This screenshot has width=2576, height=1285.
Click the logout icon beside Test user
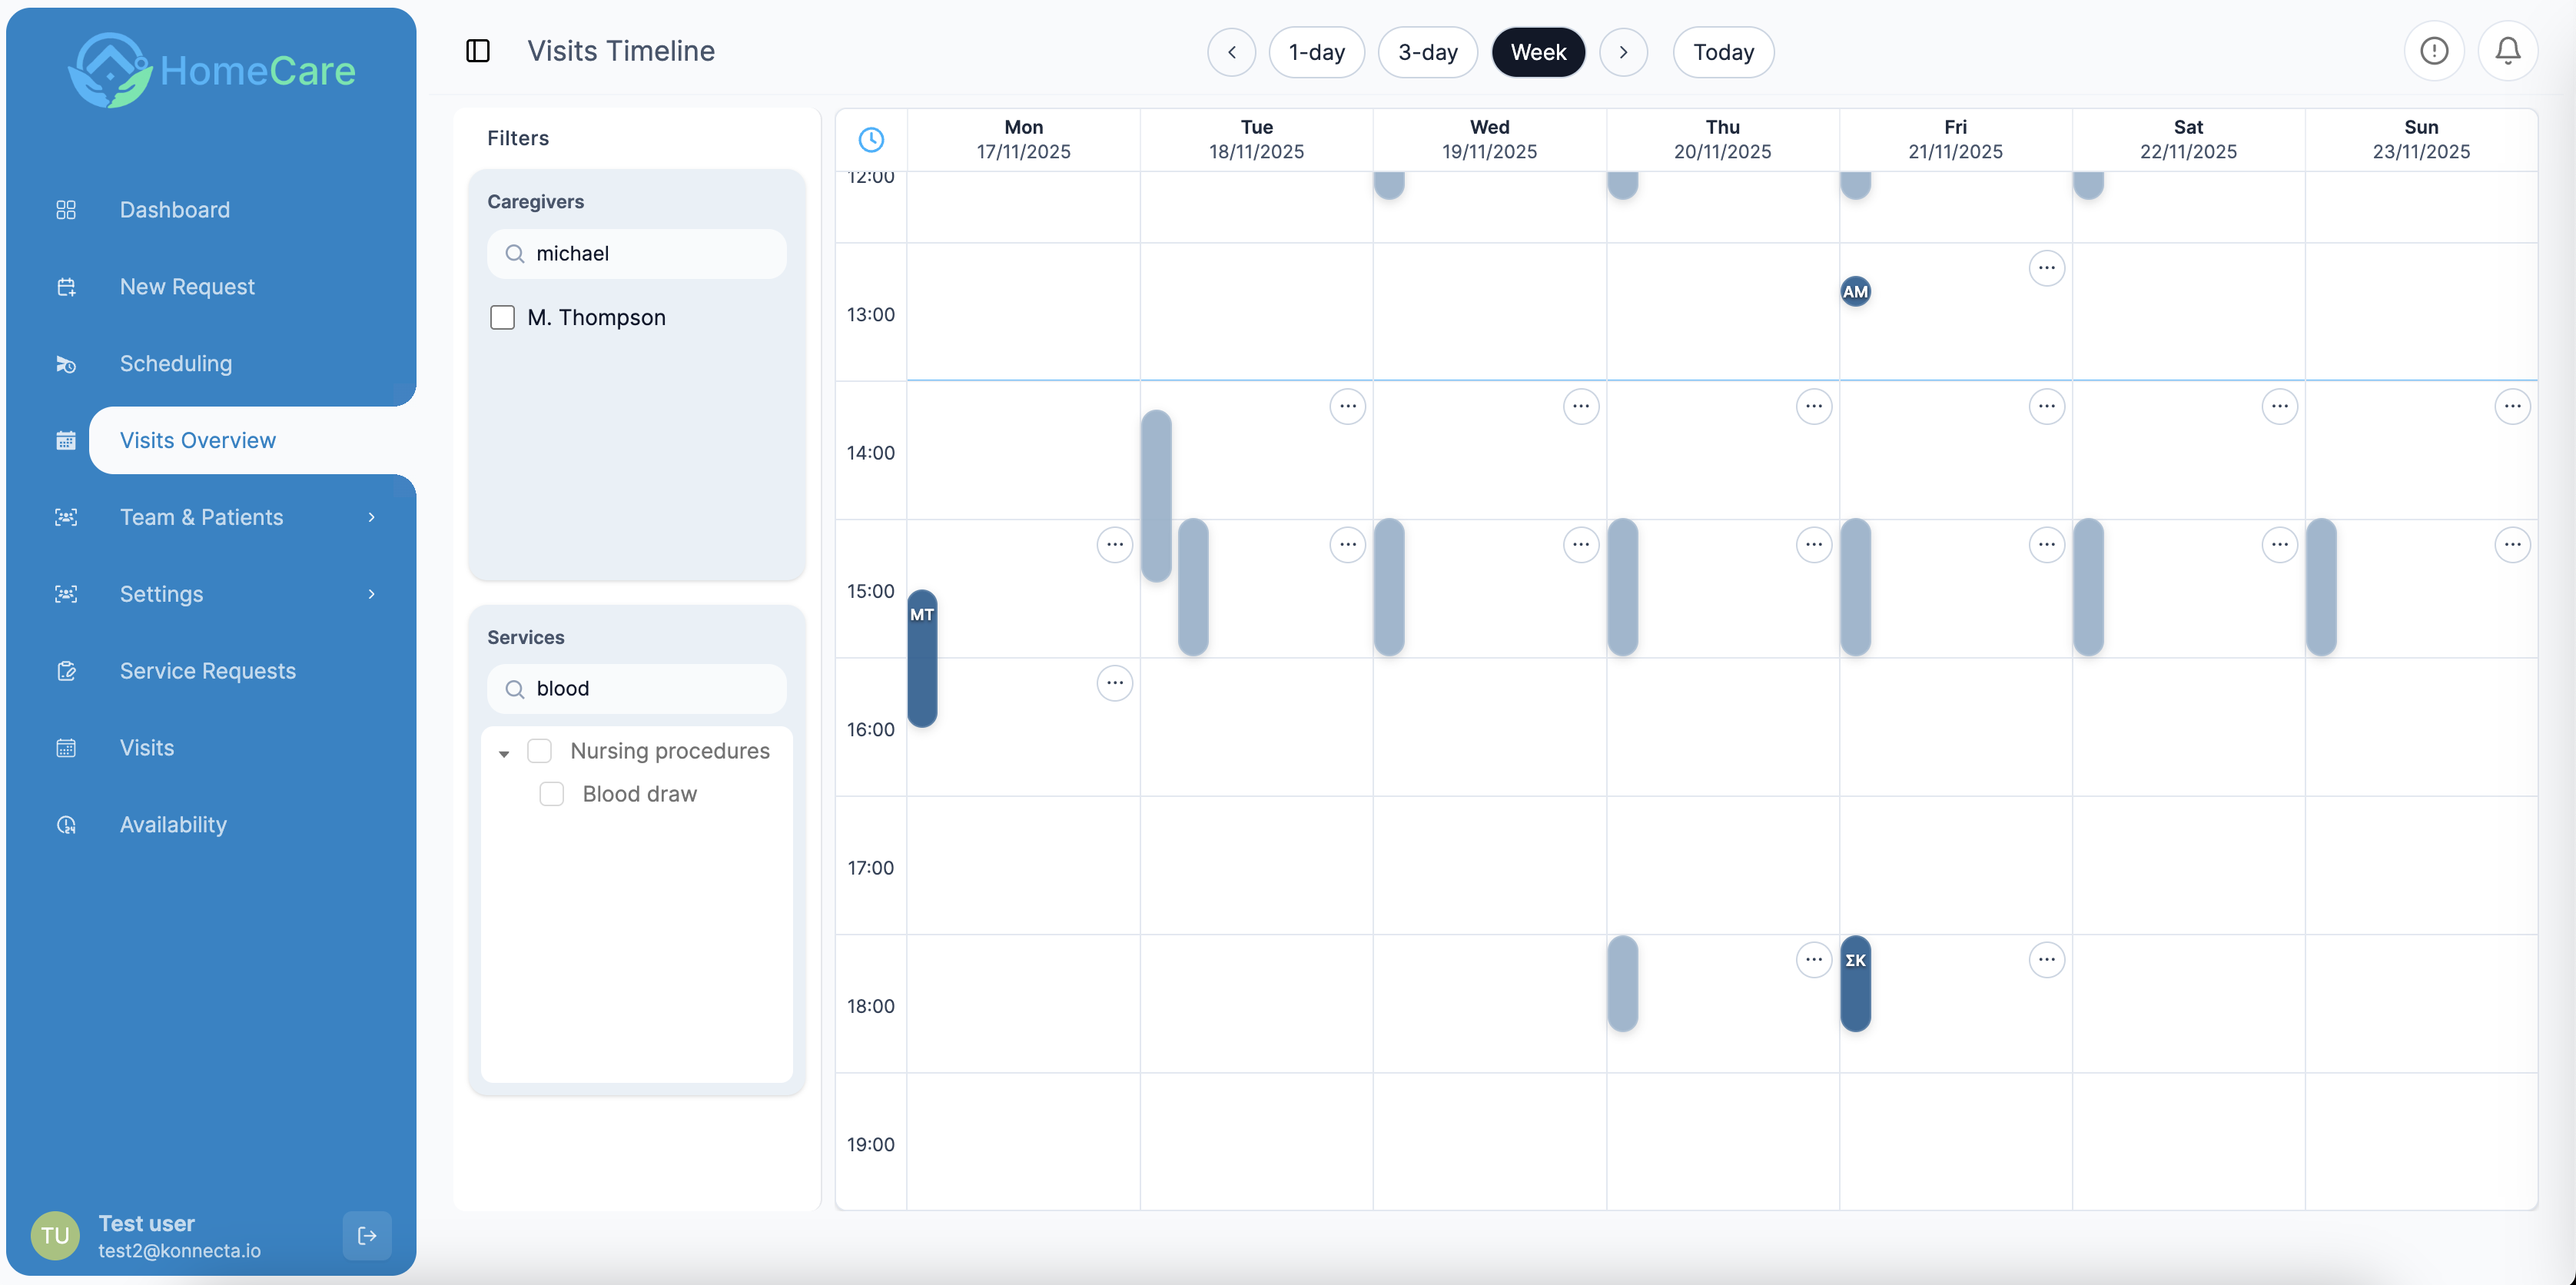367,1236
